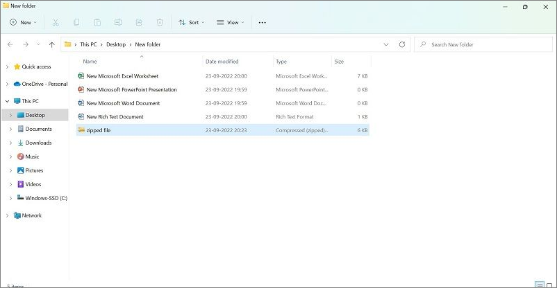Go up one directory level
Image resolution: width=557 pixels, height=288 pixels.
click(51, 44)
